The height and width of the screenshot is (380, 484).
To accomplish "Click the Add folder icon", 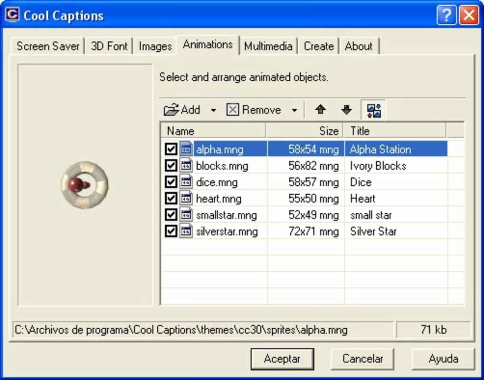I will tap(171, 110).
